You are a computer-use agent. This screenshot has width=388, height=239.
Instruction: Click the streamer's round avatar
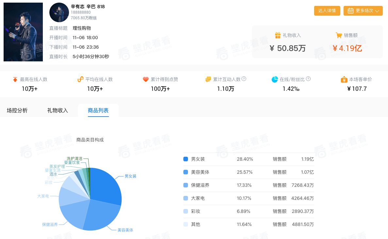point(59,12)
